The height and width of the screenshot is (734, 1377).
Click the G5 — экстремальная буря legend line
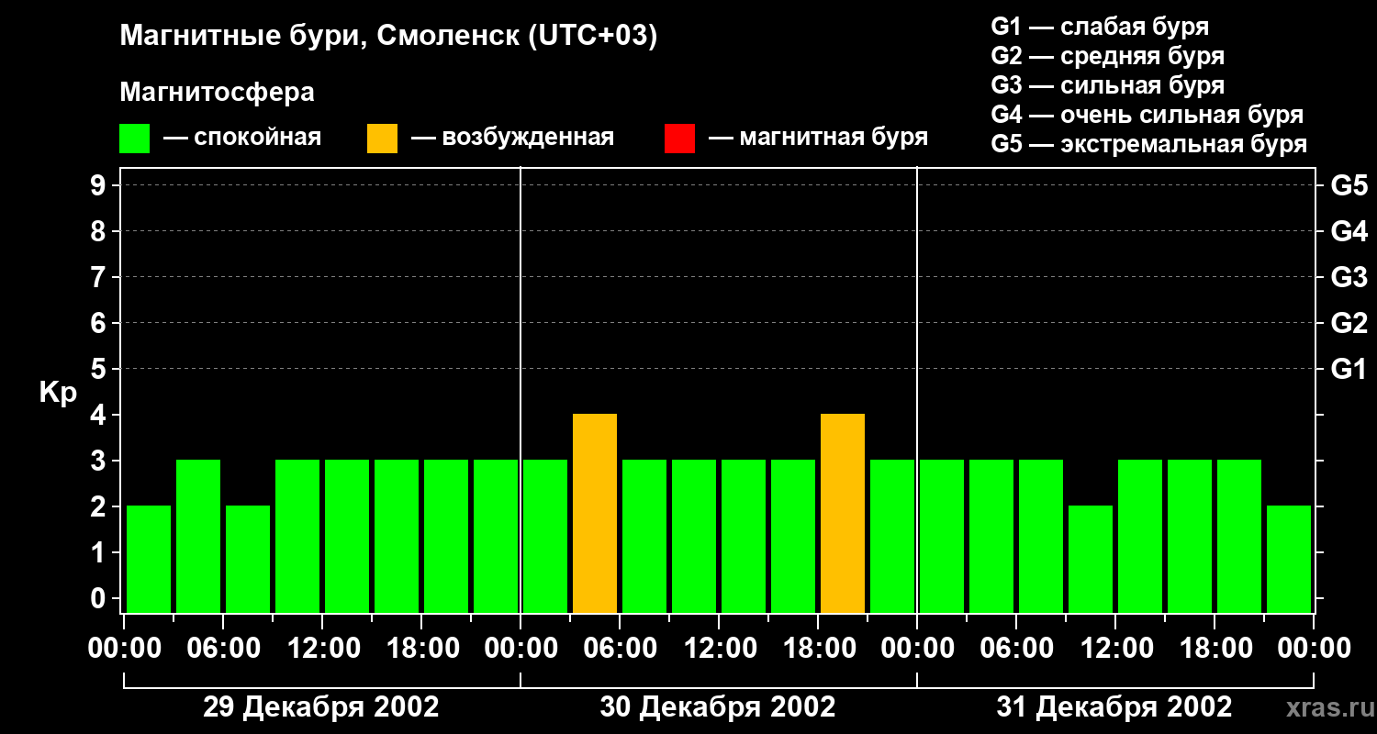pos(1148,144)
